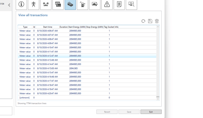Select row with 8/10/2026 4:07:47 AM

coord(87,35)
